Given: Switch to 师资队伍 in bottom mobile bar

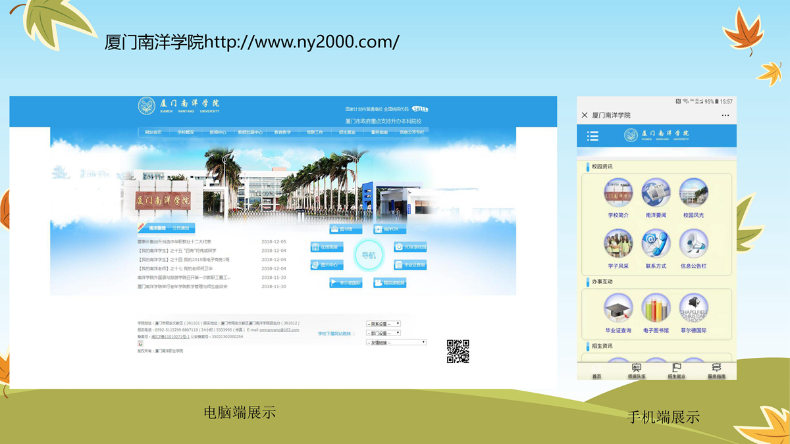Looking at the screenshot, I should coord(637,371).
